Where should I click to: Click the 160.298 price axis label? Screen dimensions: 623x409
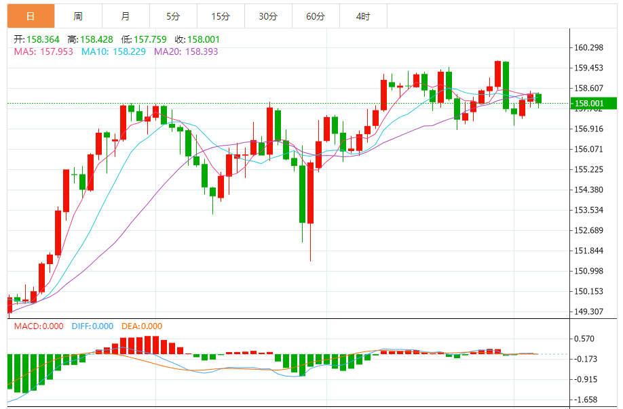(x=589, y=47)
